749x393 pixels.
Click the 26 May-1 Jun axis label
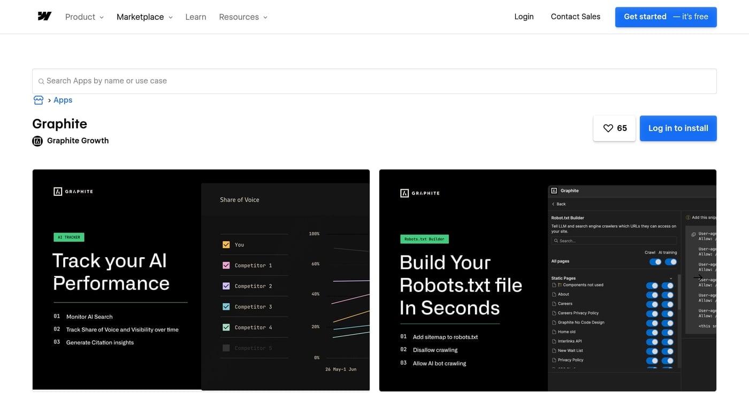[x=341, y=369]
